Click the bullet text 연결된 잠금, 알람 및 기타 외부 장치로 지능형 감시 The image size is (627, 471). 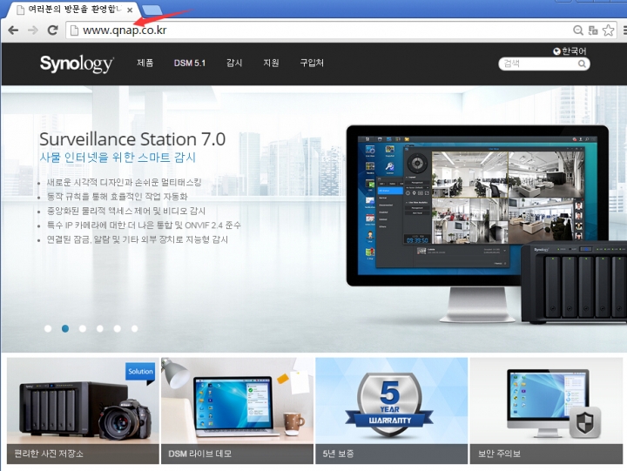[138, 239]
